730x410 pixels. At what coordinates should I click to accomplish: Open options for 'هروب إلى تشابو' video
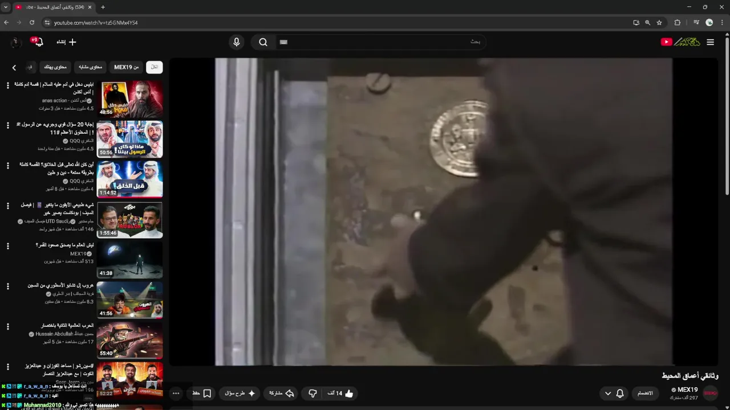(8, 286)
